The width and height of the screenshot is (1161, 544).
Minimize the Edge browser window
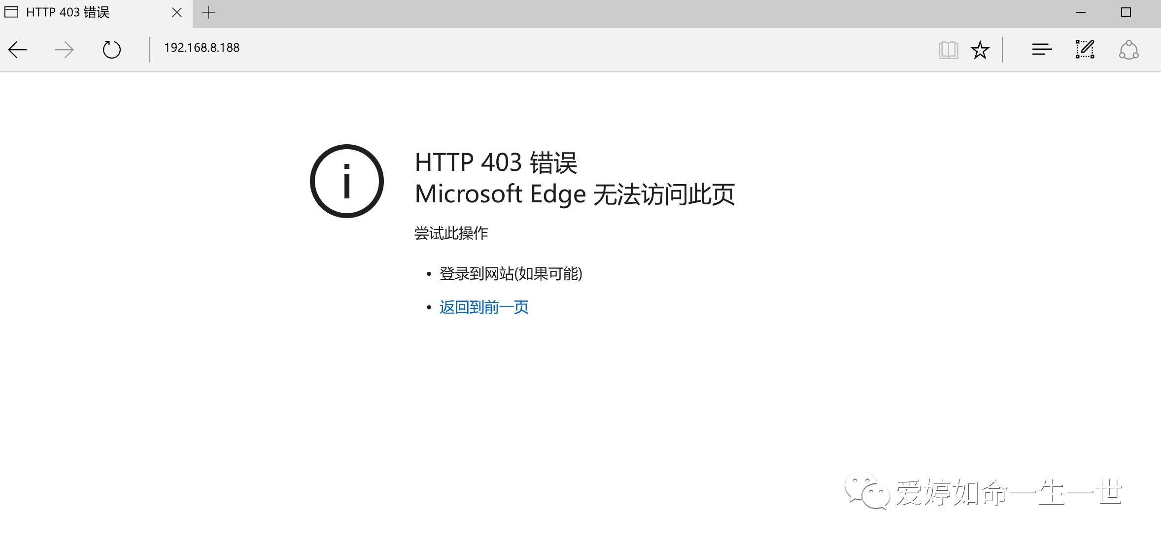click(x=1081, y=13)
